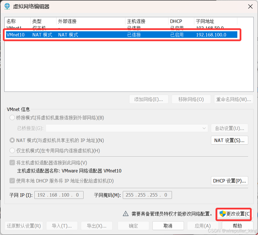The height and width of the screenshot is (235, 258).
Task: Click the warning triangle icon
Action: click(x=126, y=213)
